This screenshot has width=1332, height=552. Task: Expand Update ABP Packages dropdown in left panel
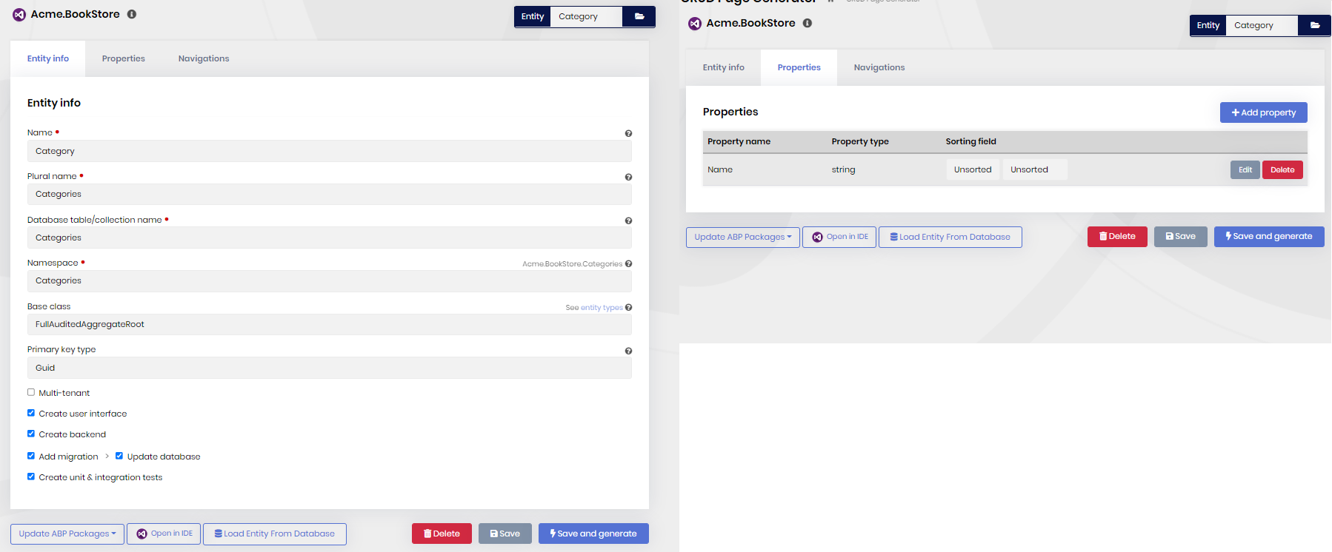coord(67,534)
